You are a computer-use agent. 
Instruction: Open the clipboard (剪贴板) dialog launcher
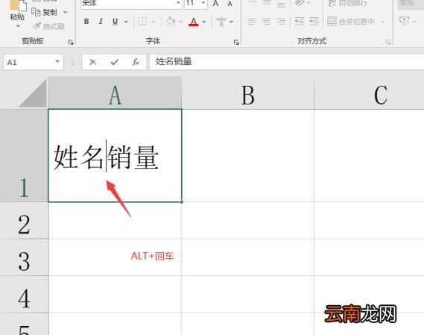pos(71,43)
